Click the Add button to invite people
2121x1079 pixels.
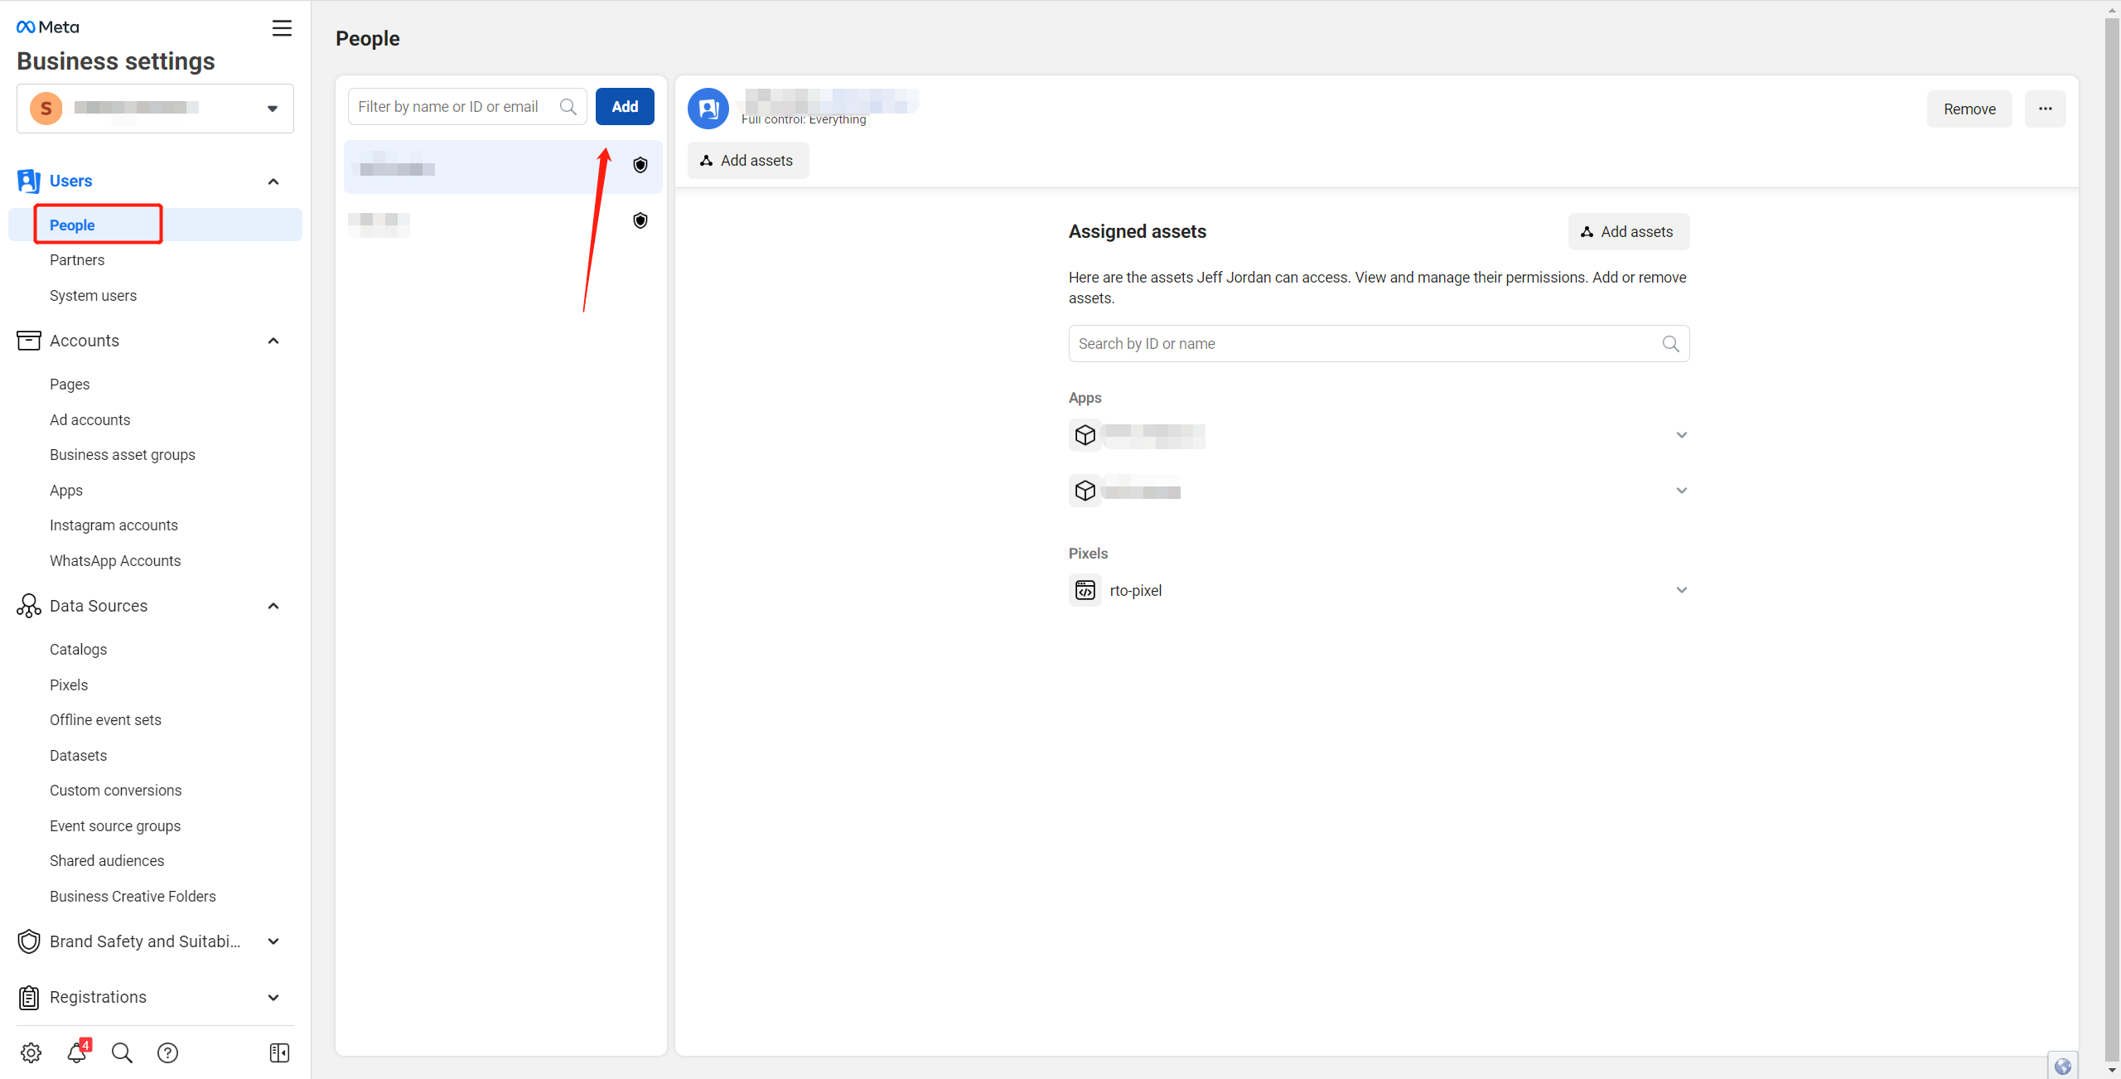pyautogui.click(x=625, y=106)
